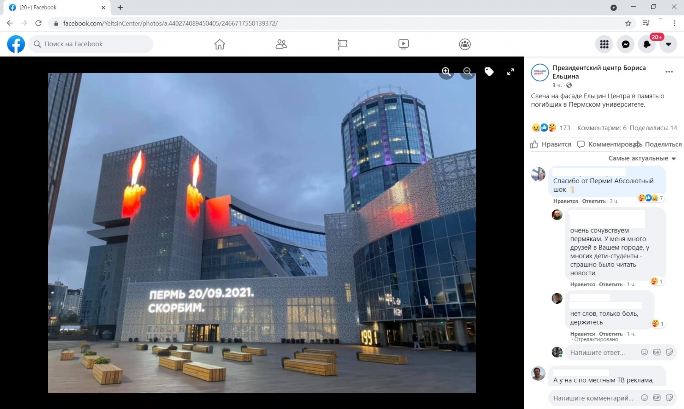The width and height of the screenshot is (684, 409).
Task: Open the post options three-dot menu
Action: coord(669,72)
